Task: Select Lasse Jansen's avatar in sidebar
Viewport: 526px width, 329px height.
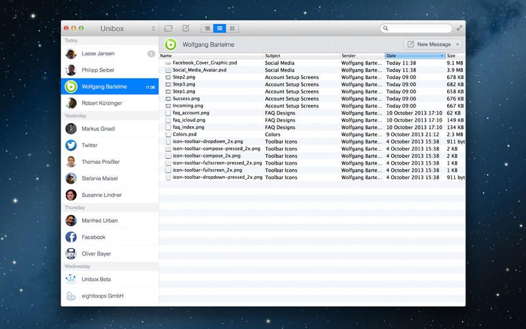Action: tap(71, 54)
